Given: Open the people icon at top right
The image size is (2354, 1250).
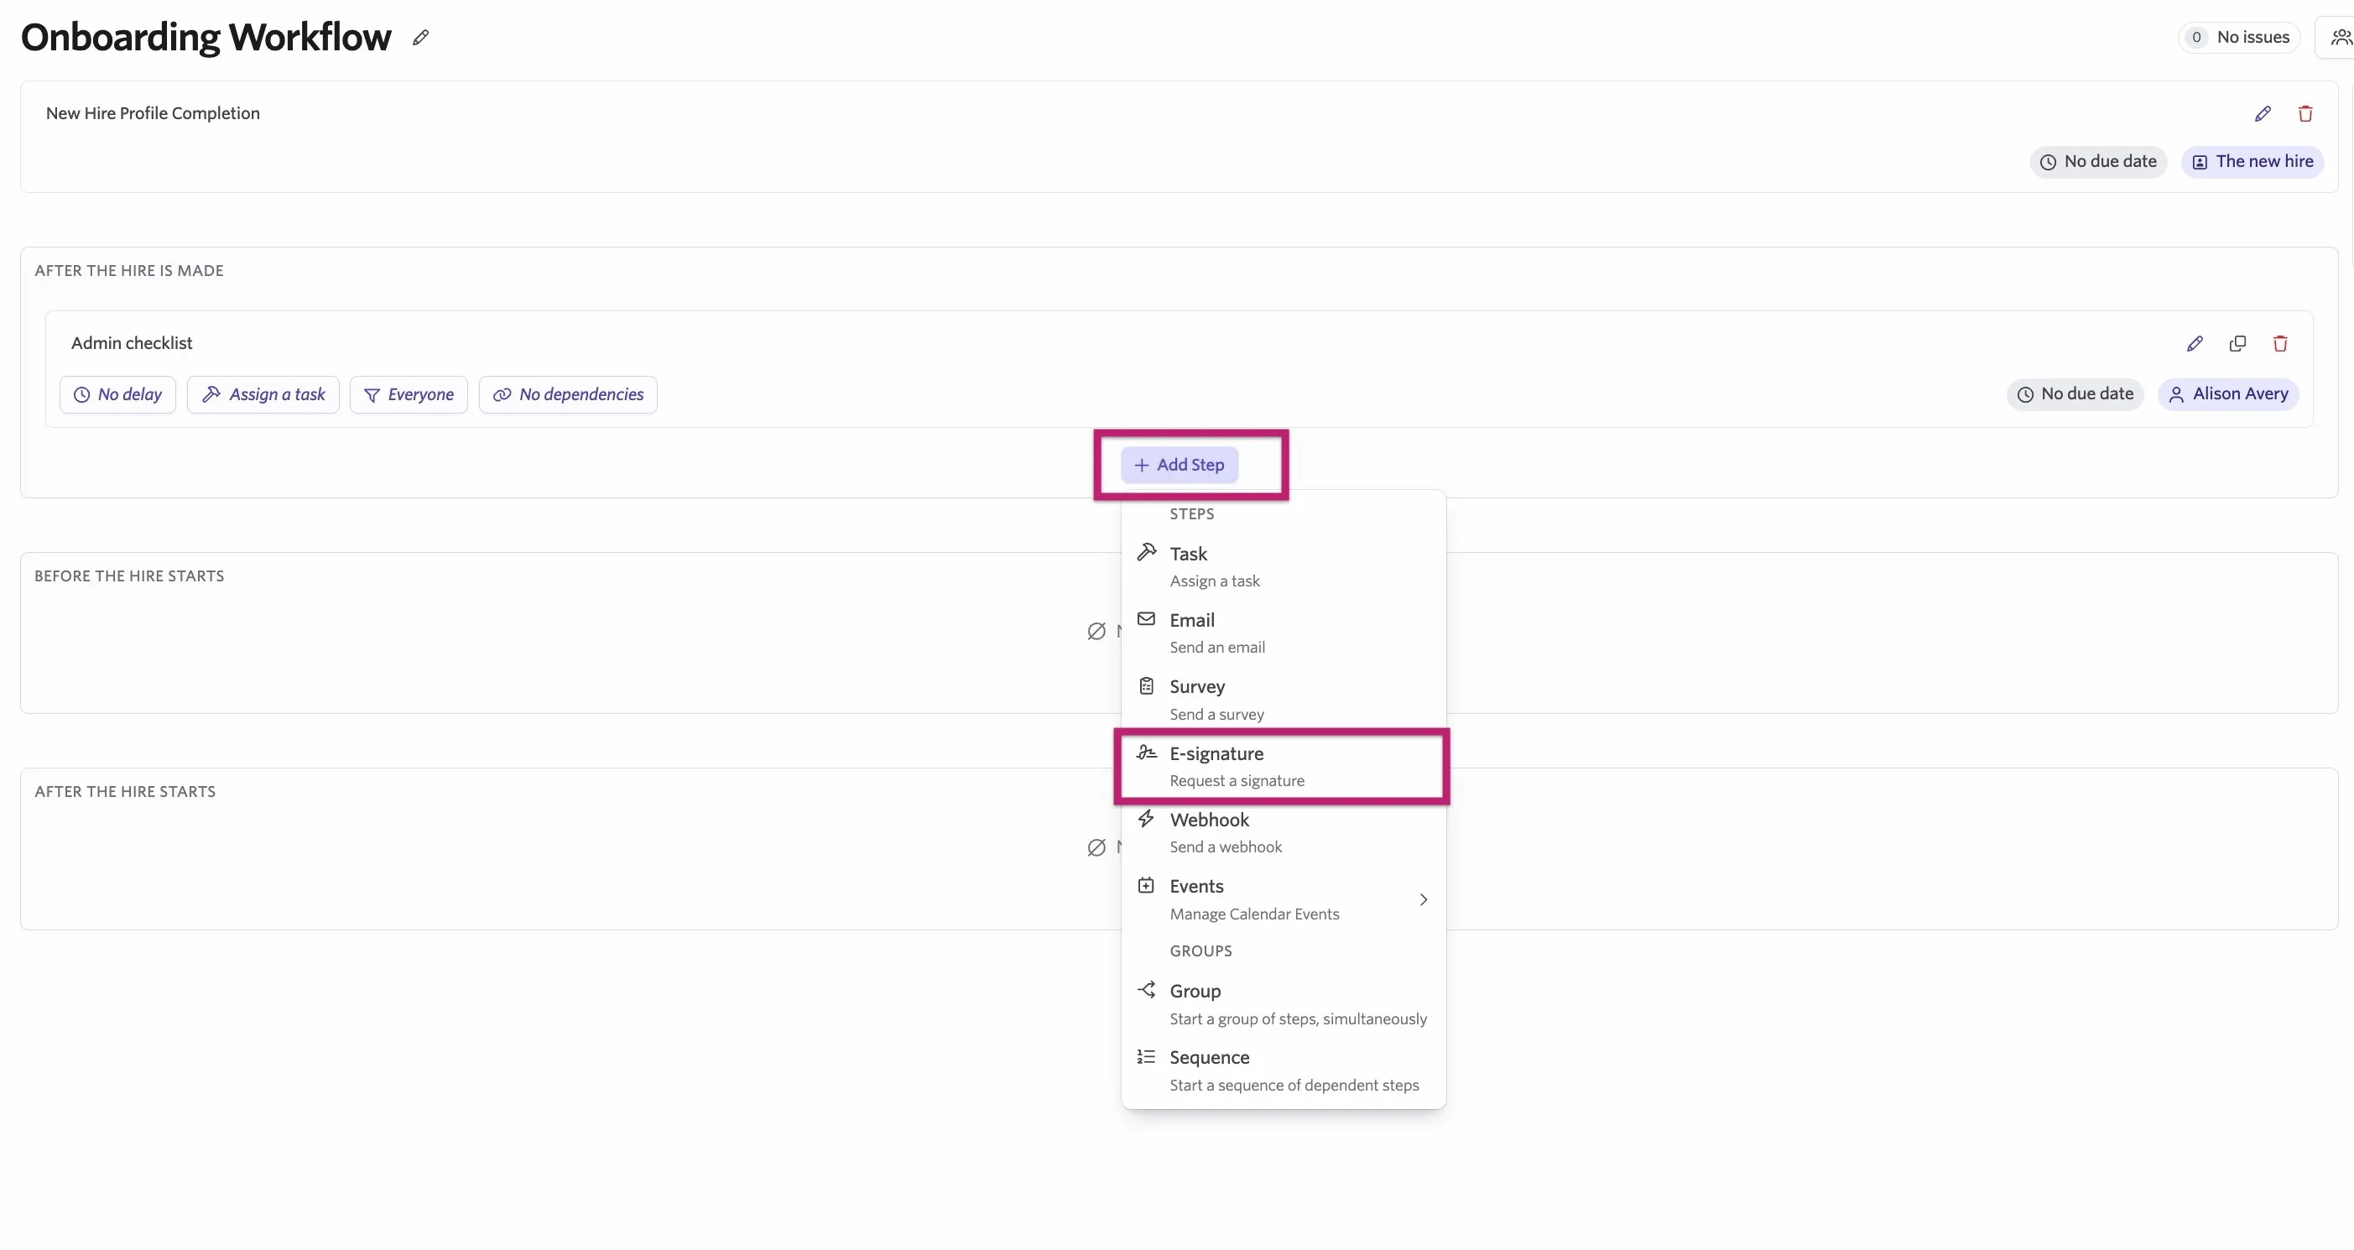Looking at the screenshot, I should click(x=2341, y=38).
